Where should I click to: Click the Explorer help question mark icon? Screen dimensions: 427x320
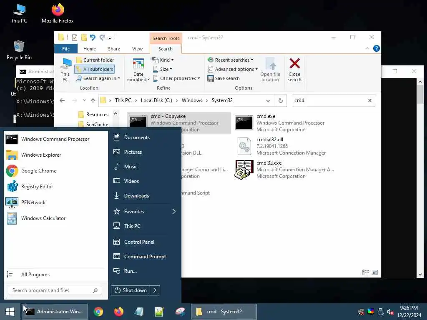377,48
